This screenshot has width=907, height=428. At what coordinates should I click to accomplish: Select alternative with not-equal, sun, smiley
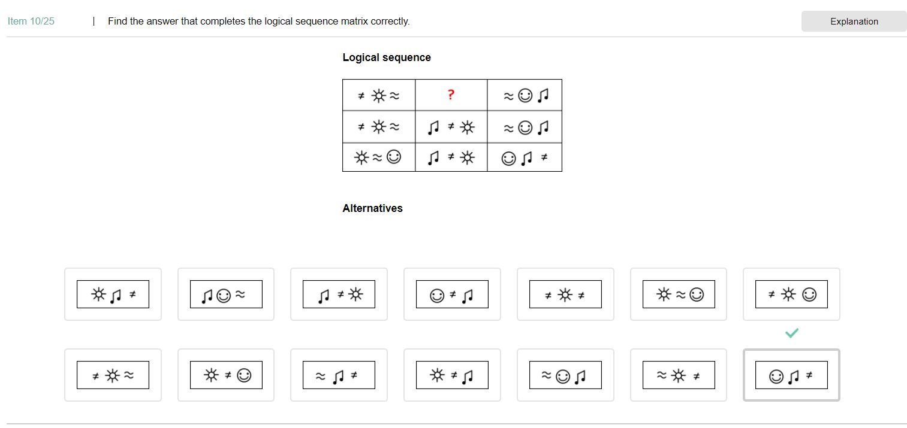pos(791,295)
